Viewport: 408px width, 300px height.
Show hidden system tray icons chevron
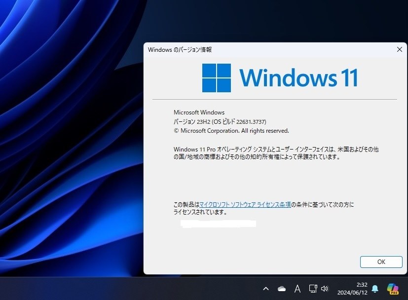(x=265, y=289)
